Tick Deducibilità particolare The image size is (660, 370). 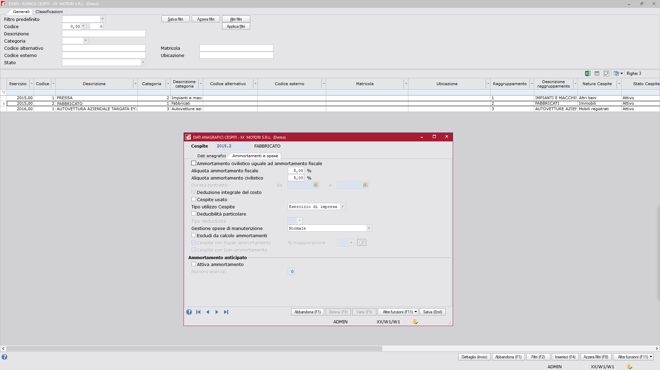click(x=194, y=214)
